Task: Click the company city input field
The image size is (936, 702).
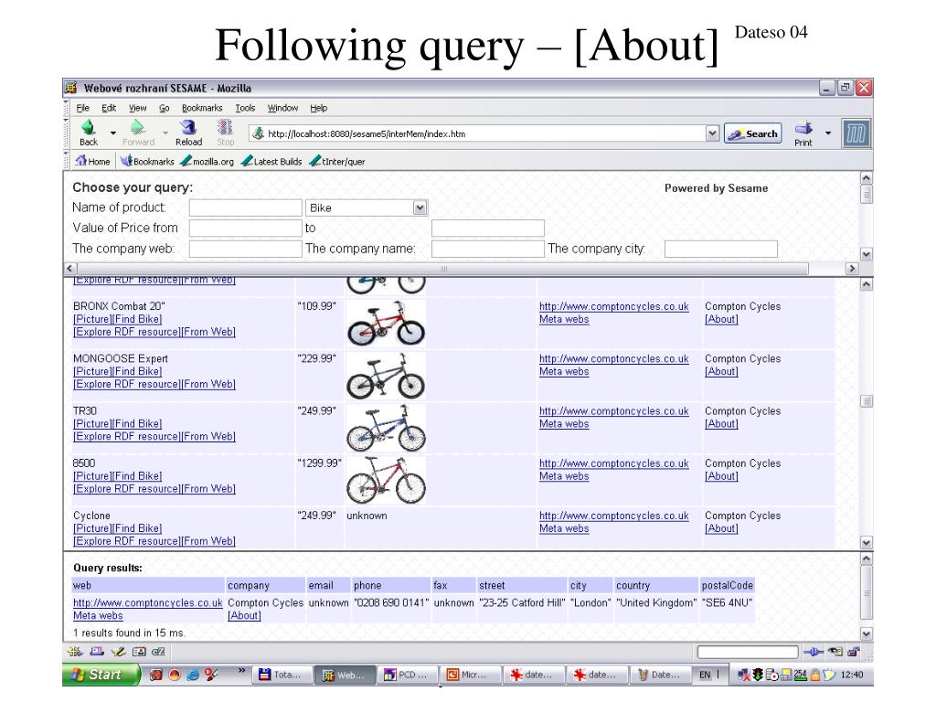Action: click(x=720, y=249)
